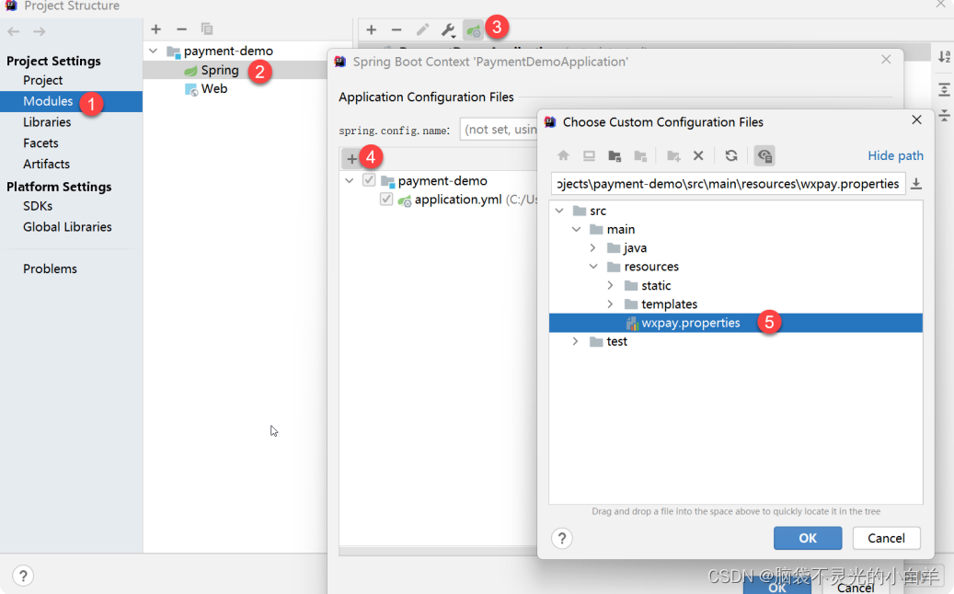954x594 pixels.
Task: Click collapse all icon on right edge
Action: [x=944, y=115]
